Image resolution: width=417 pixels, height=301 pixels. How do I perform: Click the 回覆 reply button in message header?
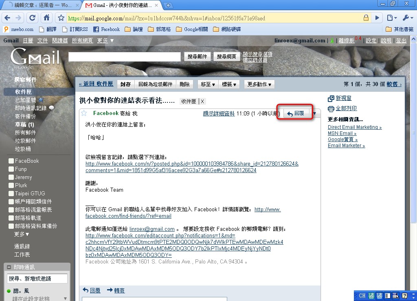[296, 113]
